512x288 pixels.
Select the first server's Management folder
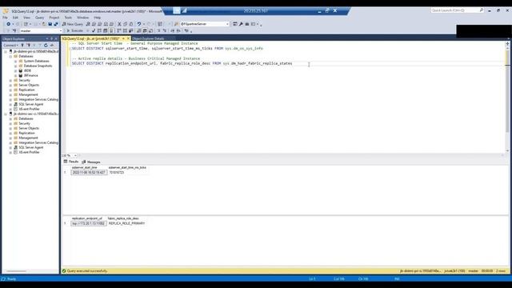click(x=28, y=94)
